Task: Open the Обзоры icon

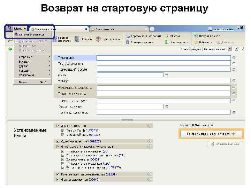Action: [167, 36]
